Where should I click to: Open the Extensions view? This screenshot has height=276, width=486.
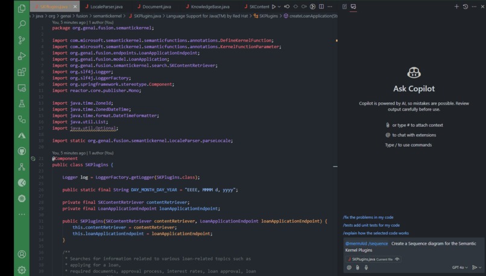click(x=22, y=72)
